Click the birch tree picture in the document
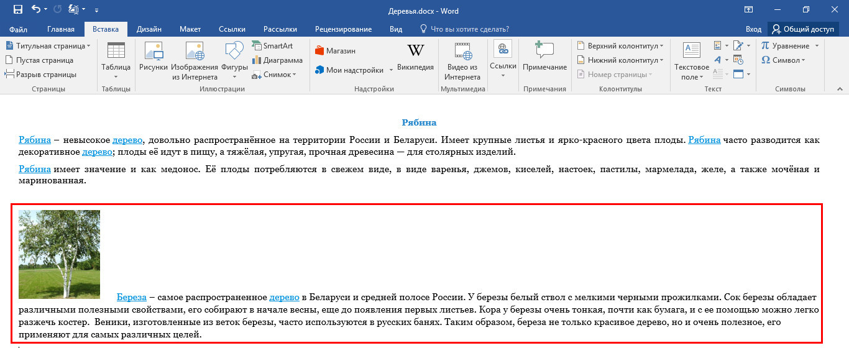 [x=59, y=254]
